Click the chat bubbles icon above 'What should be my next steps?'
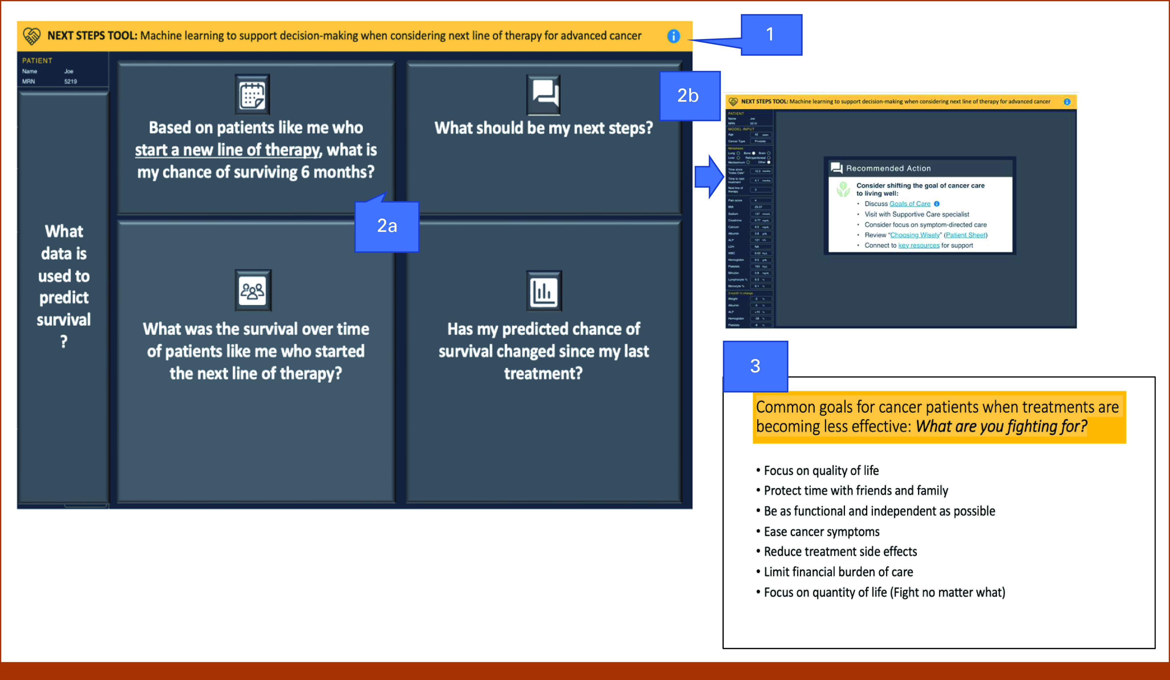The image size is (1170, 680). [544, 94]
